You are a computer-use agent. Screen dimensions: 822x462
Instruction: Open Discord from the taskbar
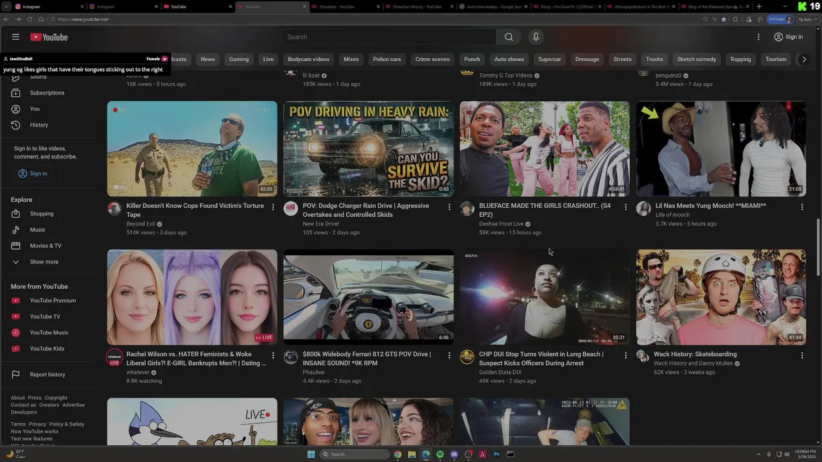(x=454, y=454)
